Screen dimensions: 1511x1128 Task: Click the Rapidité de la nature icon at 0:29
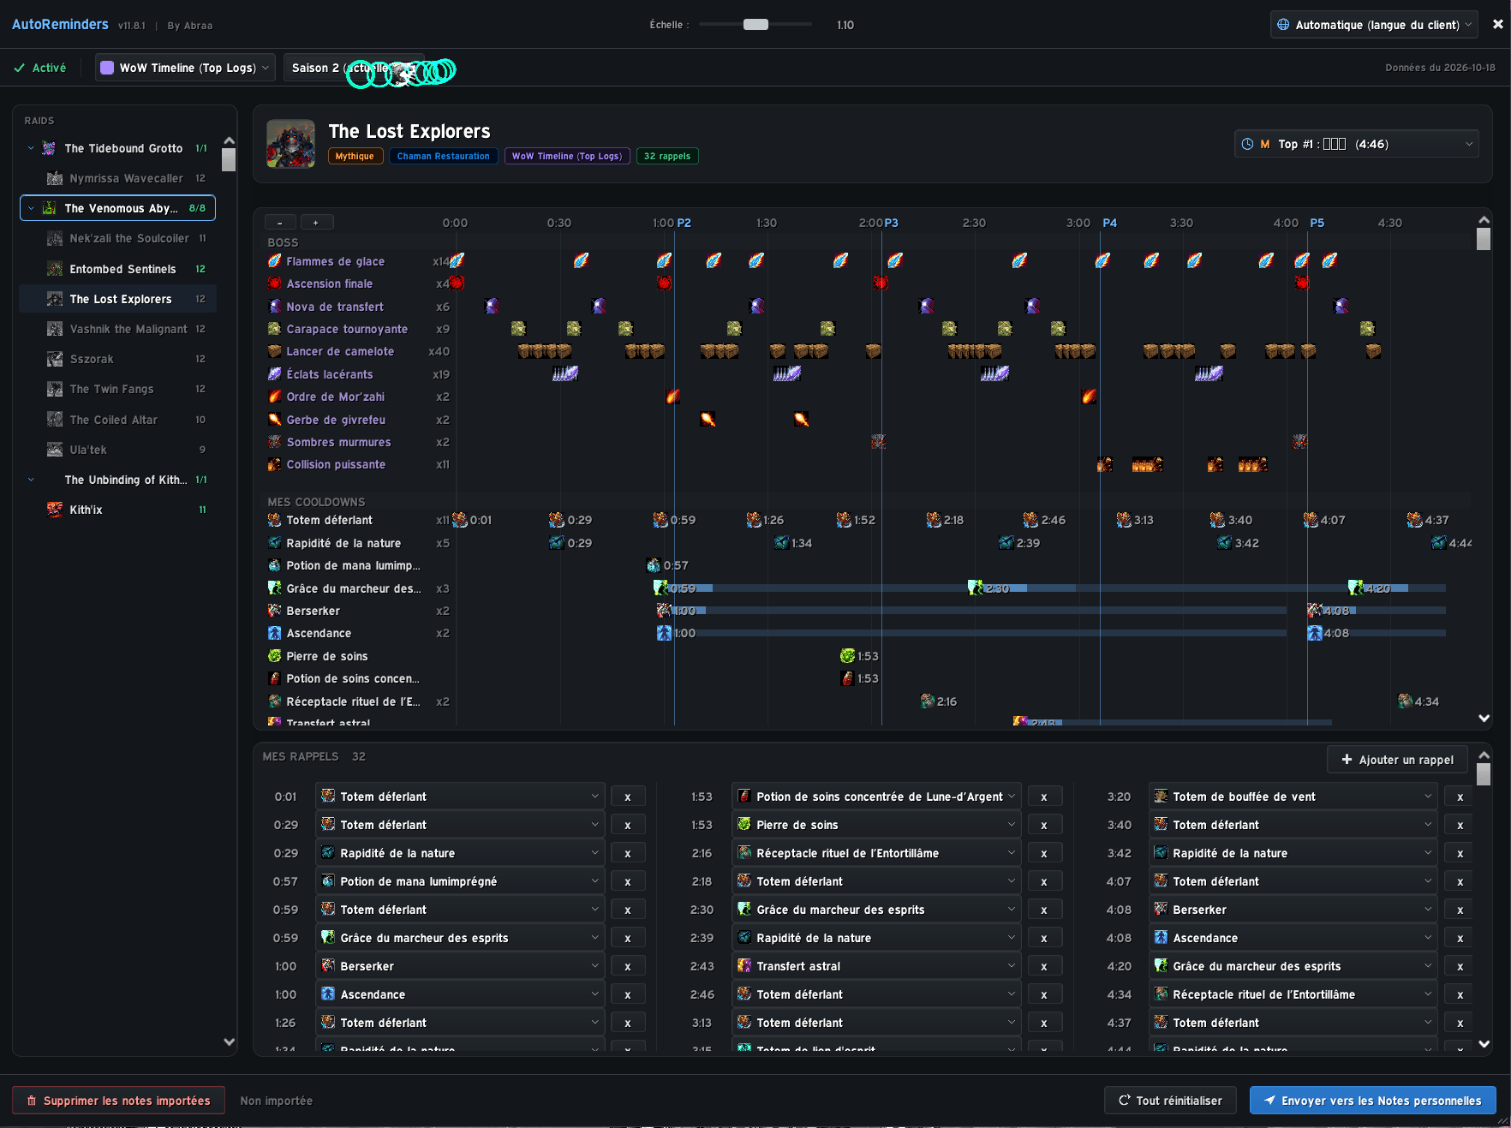(557, 543)
